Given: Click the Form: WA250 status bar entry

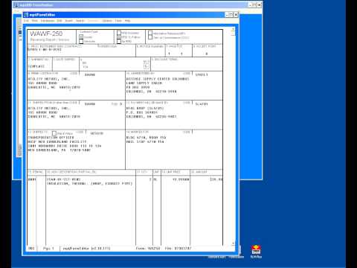Looking at the screenshot, I should pyautogui.click(x=148, y=248).
